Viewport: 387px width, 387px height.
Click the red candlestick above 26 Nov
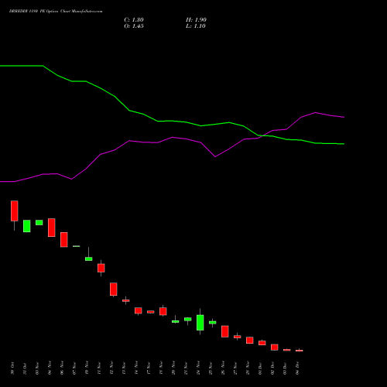225,331
